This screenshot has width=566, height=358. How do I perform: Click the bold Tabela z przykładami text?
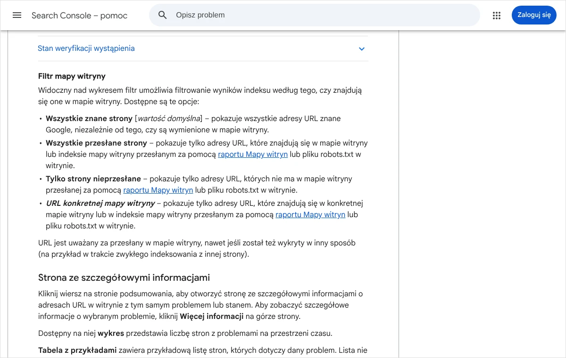pyautogui.click(x=77, y=350)
